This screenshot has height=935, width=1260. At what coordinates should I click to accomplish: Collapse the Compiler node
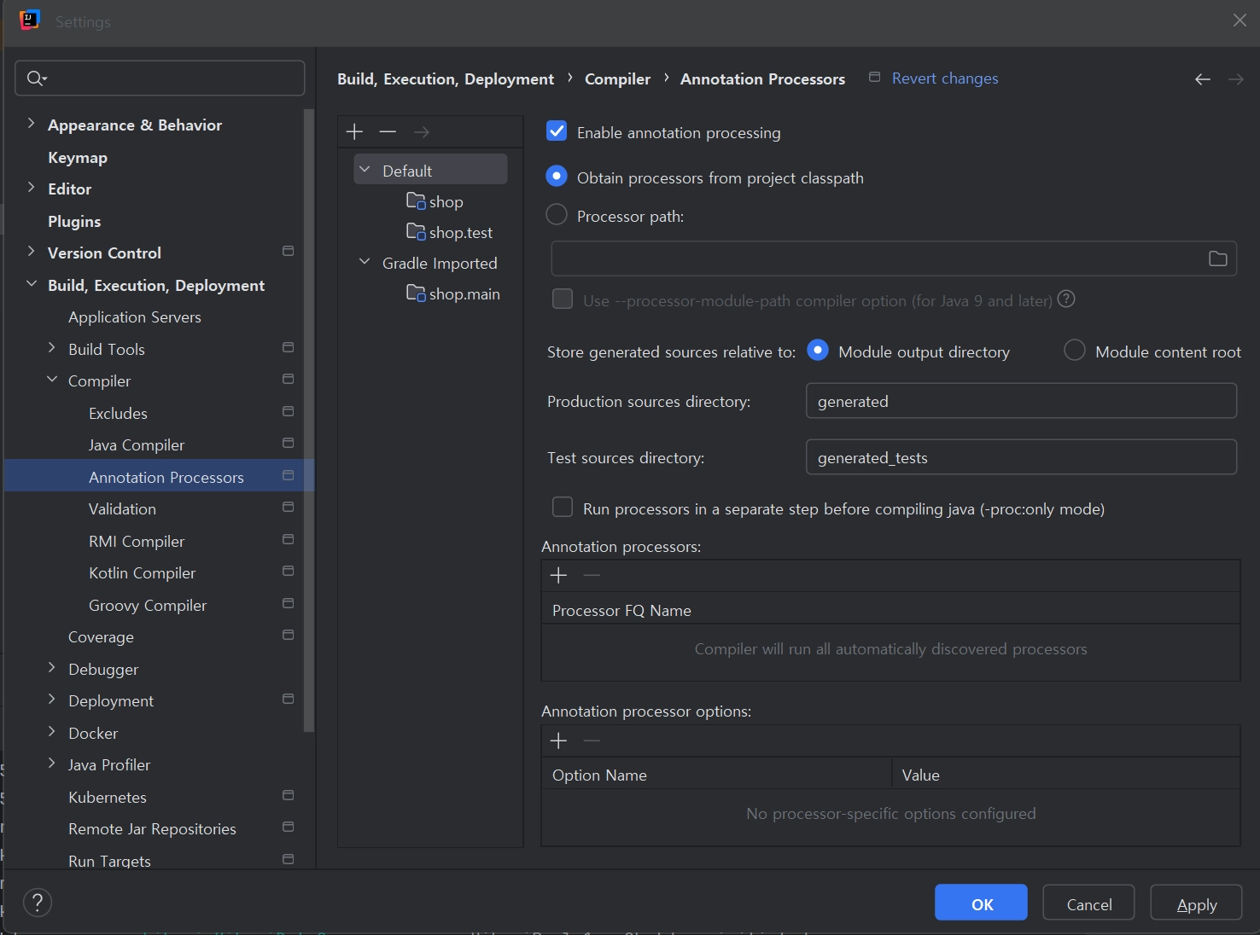pos(51,380)
